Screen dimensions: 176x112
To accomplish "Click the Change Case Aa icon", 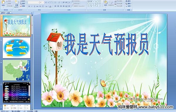I will (46, 6).
